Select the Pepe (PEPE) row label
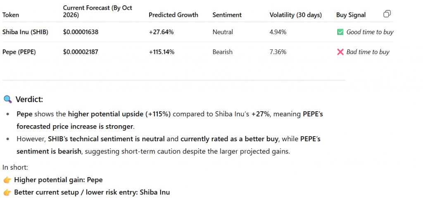 (x=19, y=52)
